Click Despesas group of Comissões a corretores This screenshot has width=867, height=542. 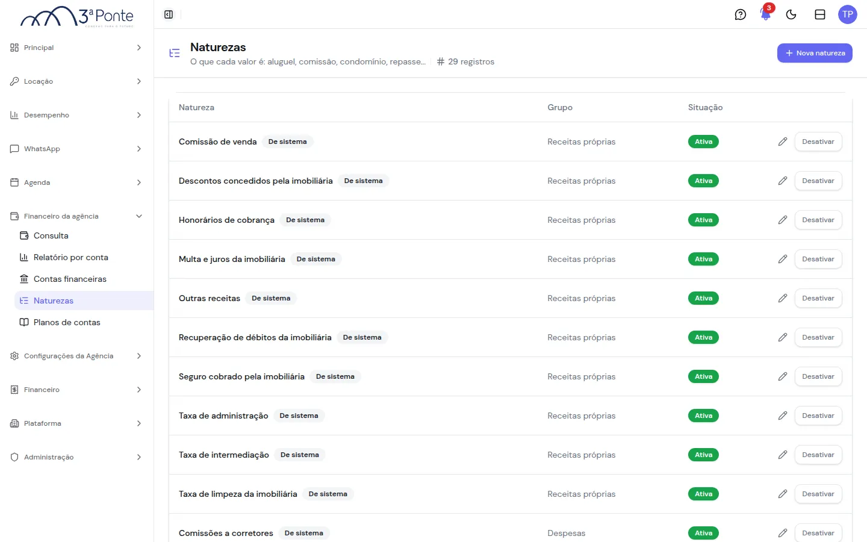coord(567,533)
